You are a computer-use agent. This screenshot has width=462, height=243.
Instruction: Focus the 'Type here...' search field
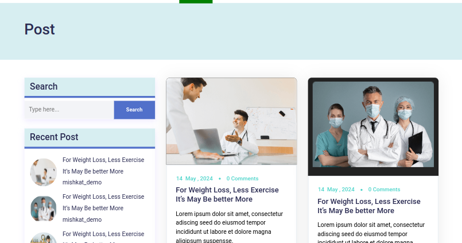coord(69,110)
